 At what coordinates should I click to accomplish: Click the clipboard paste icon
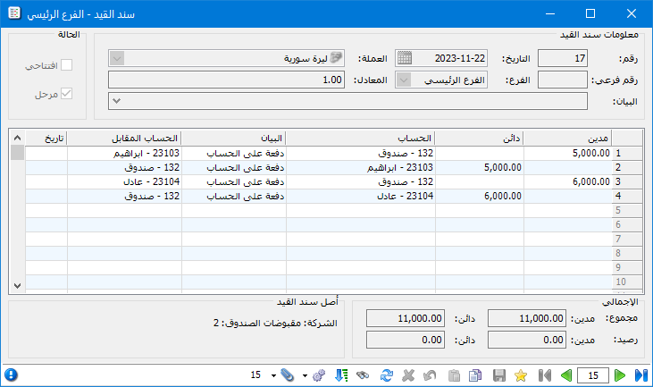coord(454,375)
